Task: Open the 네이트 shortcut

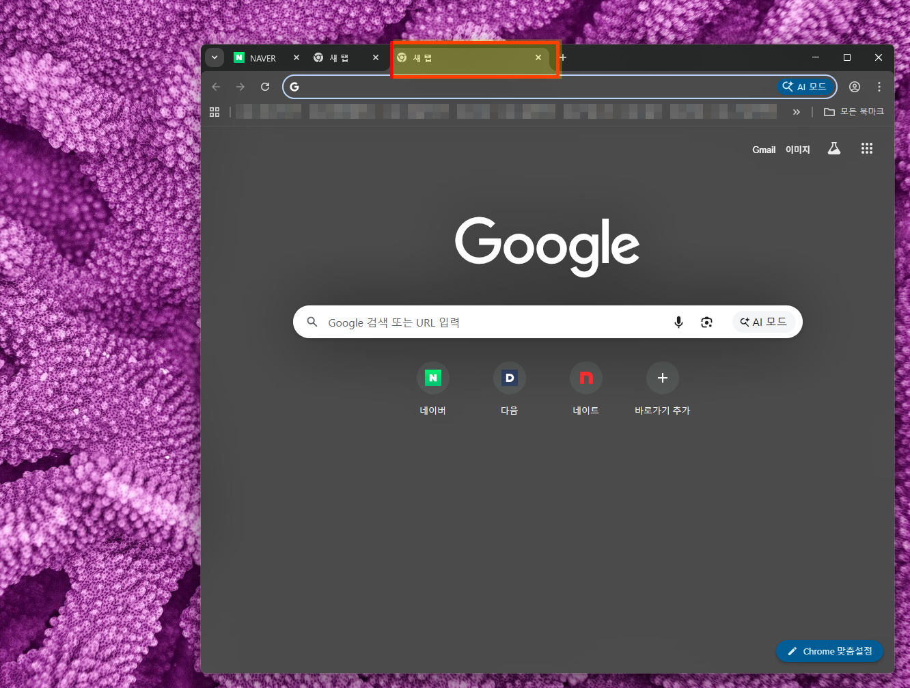Action: [586, 388]
